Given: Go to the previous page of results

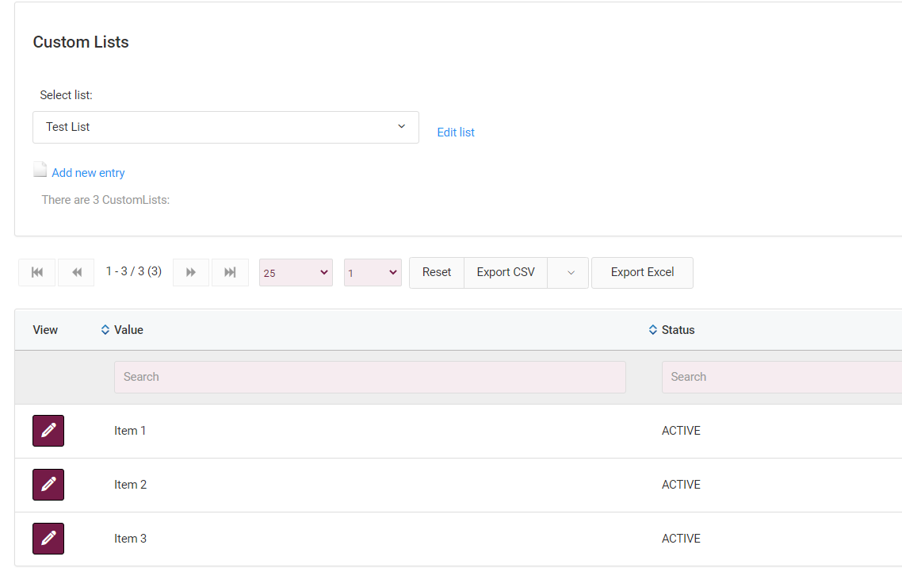Looking at the screenshot, I should coord(77,272).
